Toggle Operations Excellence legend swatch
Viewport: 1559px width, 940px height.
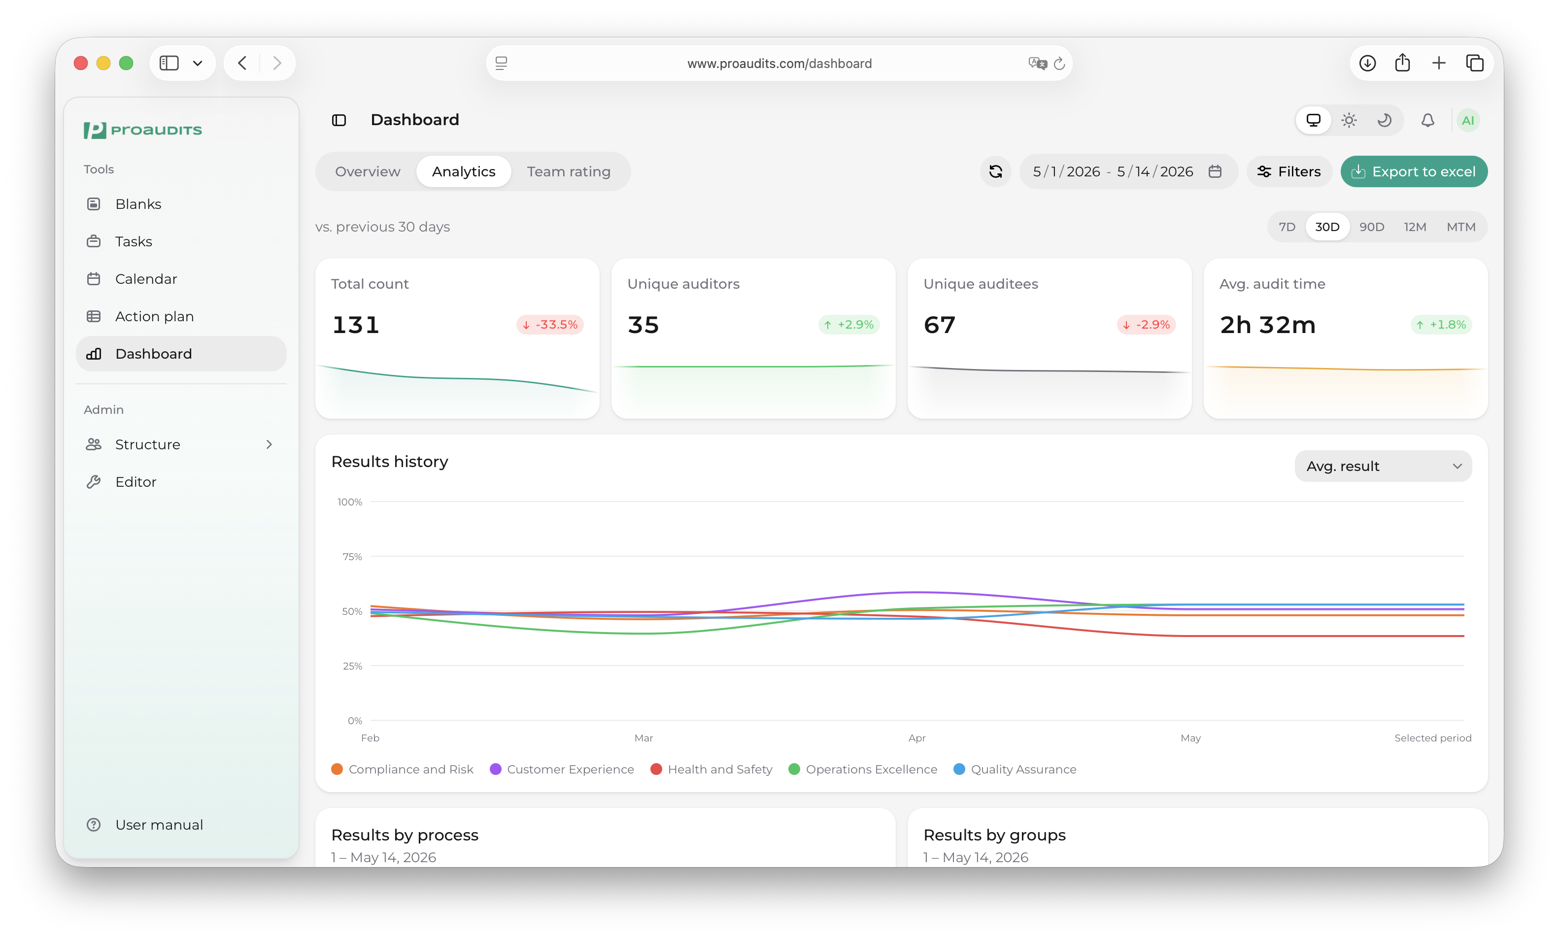pyautogui.click(x=794, y=769)
